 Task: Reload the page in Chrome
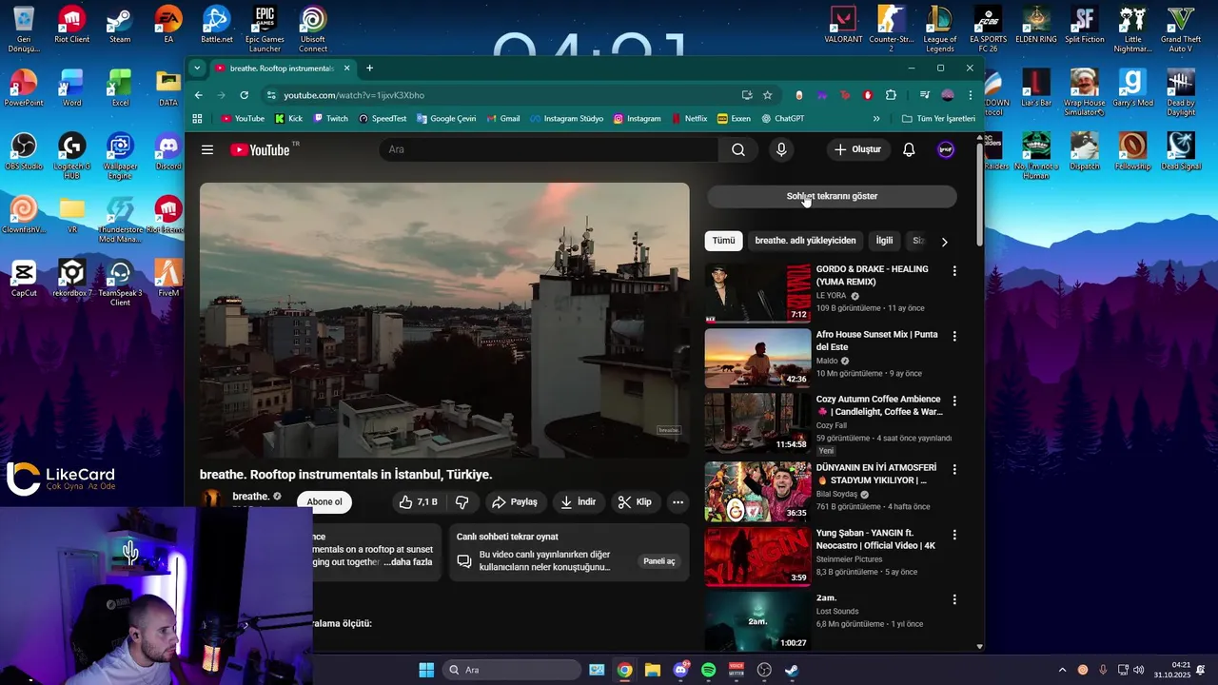pos(244,95)
